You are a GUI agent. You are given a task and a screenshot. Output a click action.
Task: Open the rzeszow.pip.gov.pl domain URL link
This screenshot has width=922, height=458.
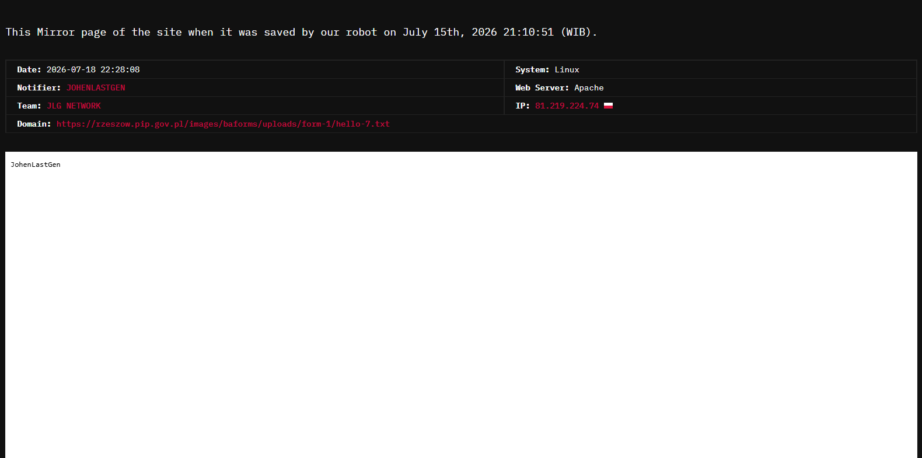223,124
